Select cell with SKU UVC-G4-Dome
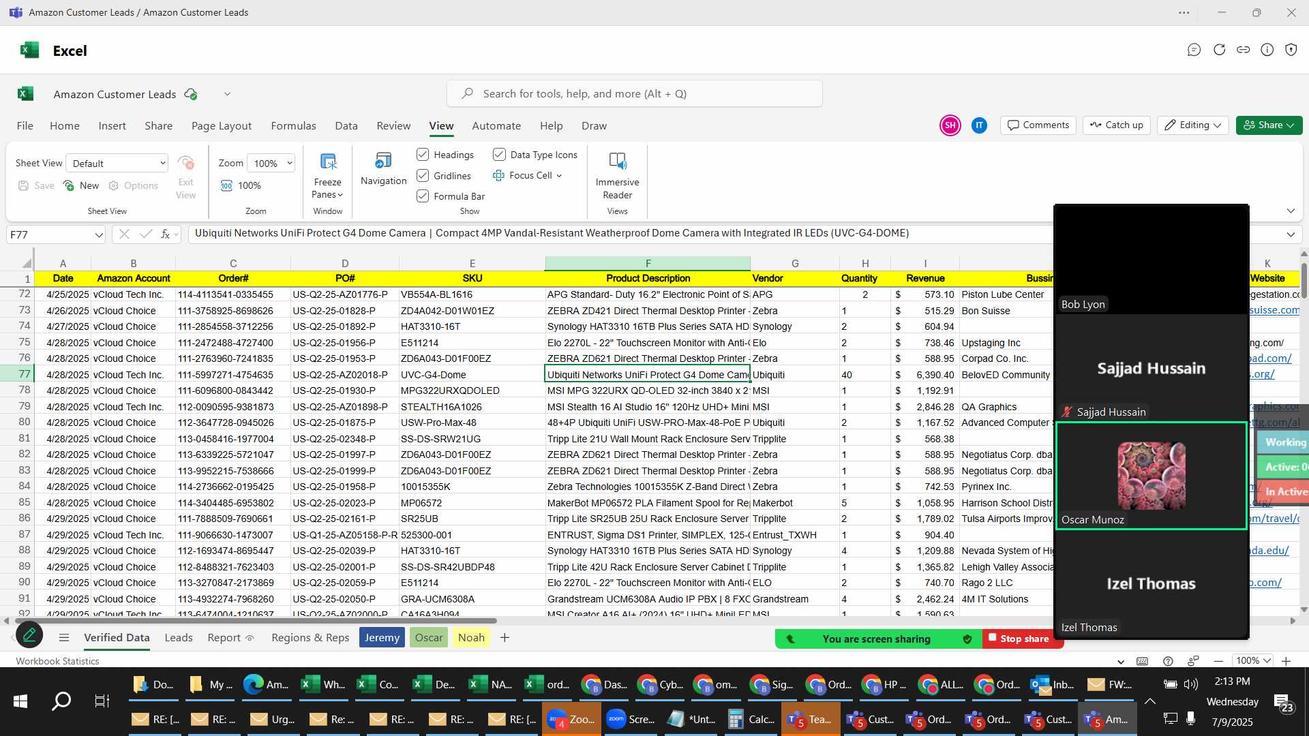Viewport: 1309px width, 736px height. point(472,375)
